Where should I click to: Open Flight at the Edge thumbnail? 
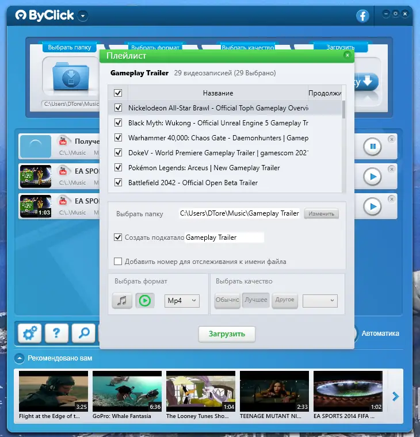[x=54, y=391]
